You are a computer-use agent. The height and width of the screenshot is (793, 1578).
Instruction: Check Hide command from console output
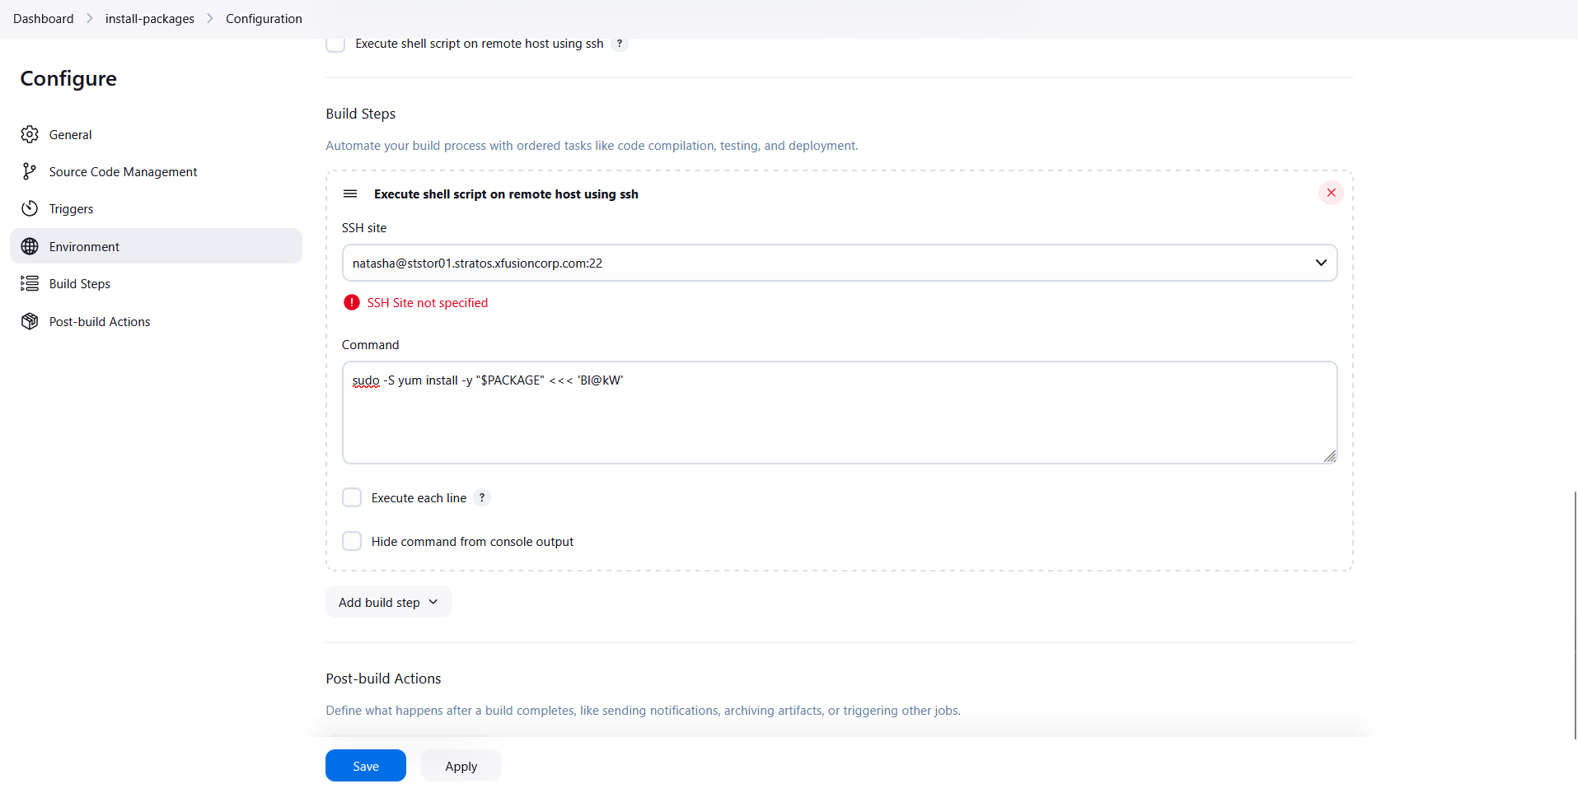coord(352,541)
